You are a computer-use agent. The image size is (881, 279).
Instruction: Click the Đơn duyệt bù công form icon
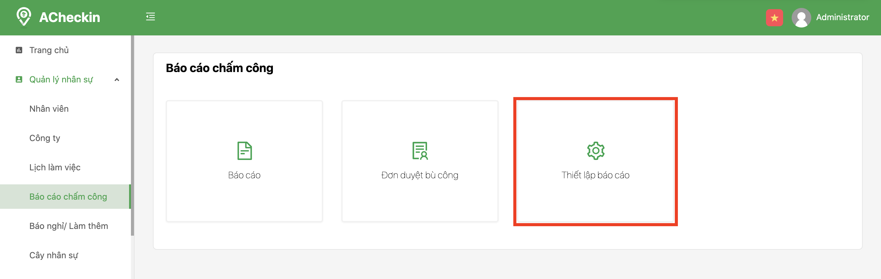(x=420, y=151)
